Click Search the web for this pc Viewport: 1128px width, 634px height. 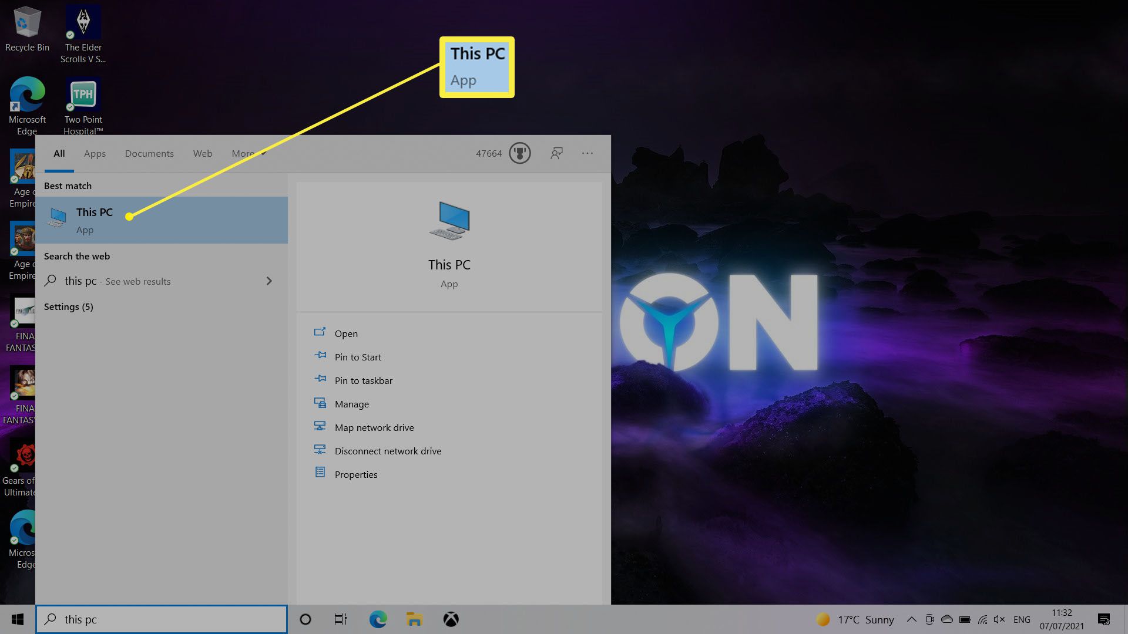tap(159, 280)
